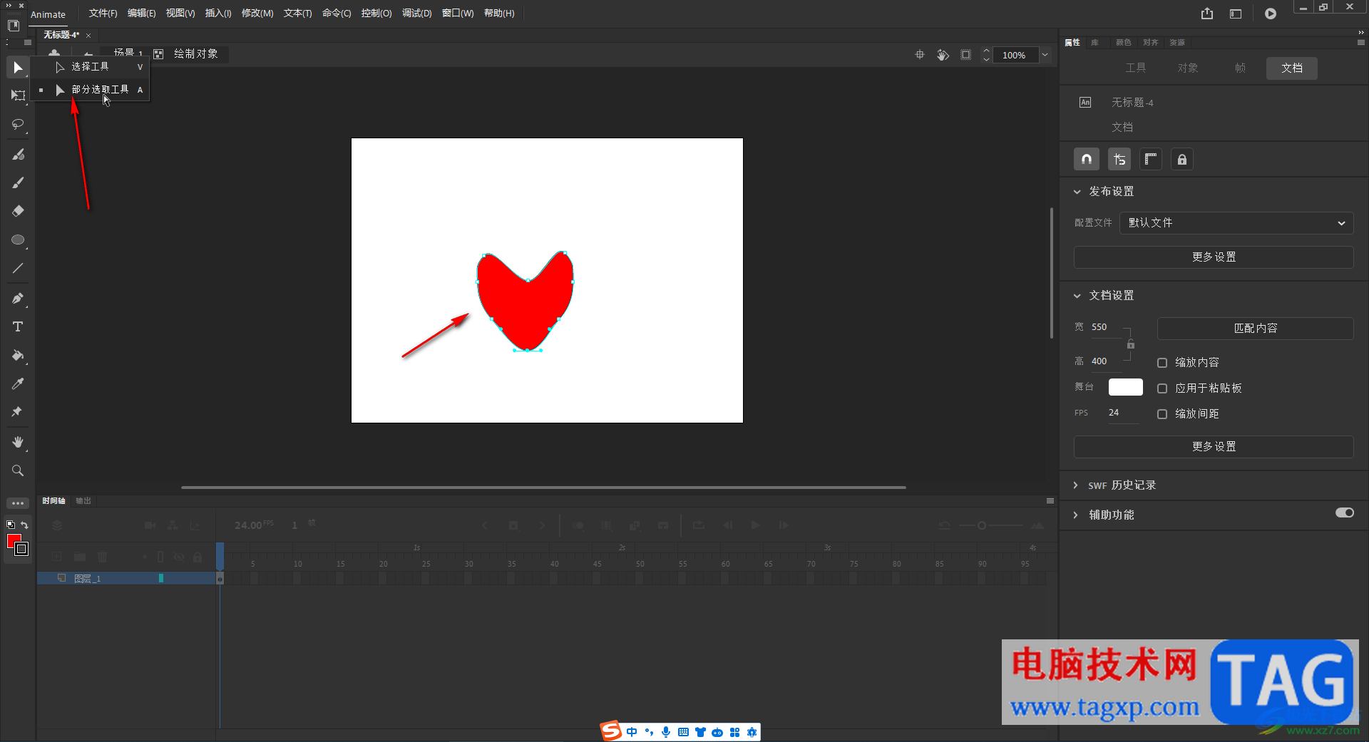Open the 修改(M) menu
1369x742 pixels.
click(257, 14)
